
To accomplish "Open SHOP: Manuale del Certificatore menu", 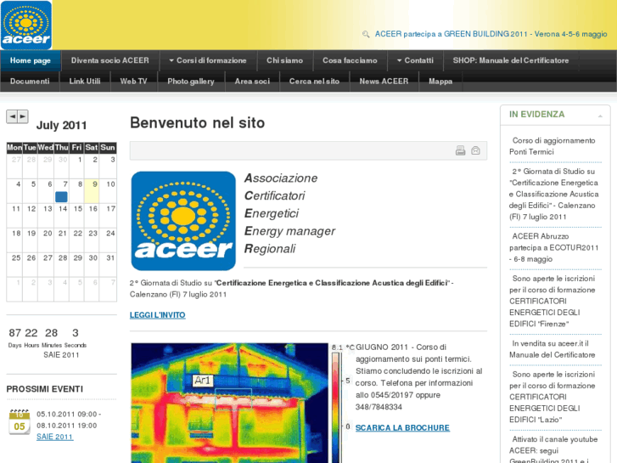I will click(x=511, y=60).
